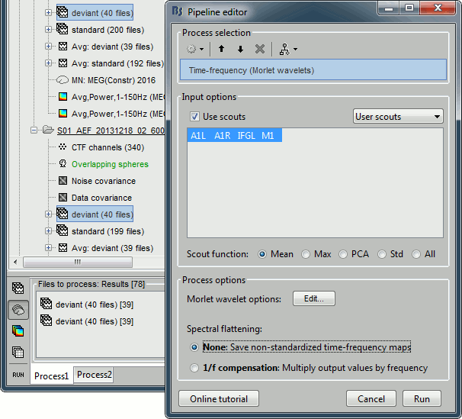Select Max scout function
The width and height of the screenshot is (462, 419).
pos(306,254)
